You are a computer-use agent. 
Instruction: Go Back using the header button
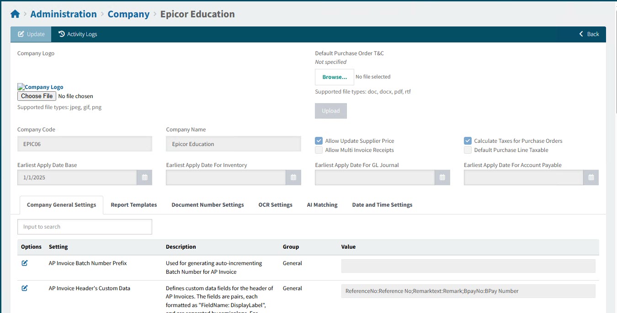pos(589,34)
